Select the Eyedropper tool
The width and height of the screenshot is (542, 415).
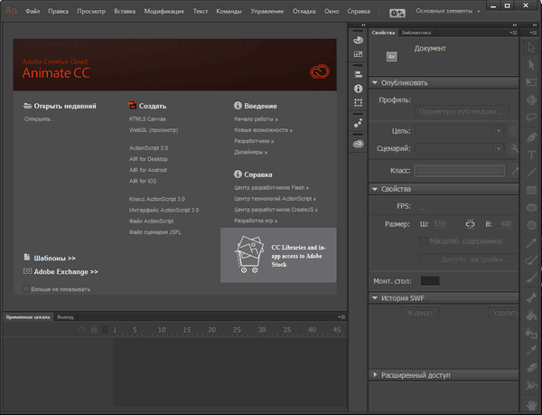tap(531, 351)
